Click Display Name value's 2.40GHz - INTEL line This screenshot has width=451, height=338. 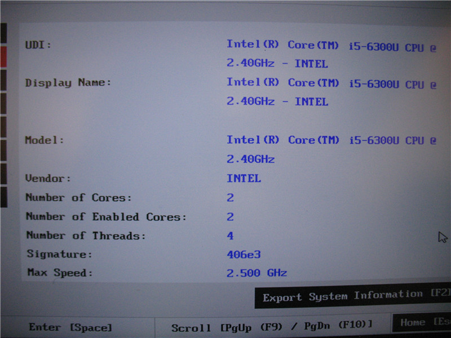(x=277, y=101)
